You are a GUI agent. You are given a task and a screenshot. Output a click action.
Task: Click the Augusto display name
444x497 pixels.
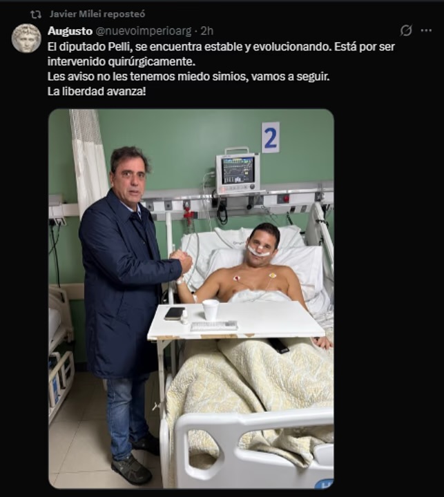[x=70, y=31]
